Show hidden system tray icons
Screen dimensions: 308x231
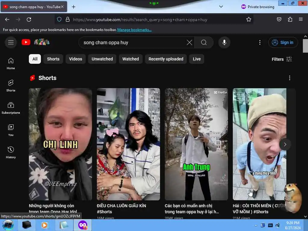tap(256, 225)
